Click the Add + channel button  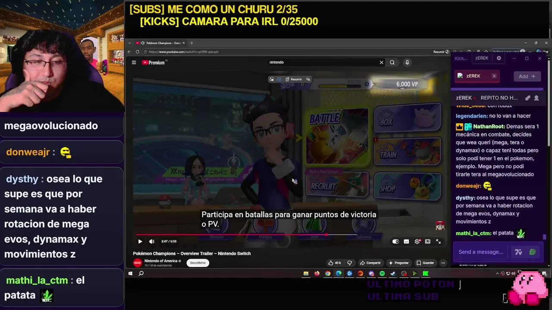(527, 76)
